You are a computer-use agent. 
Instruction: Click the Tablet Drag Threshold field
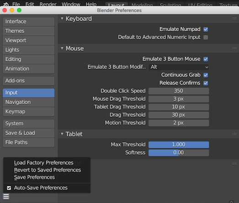(179, 107)
